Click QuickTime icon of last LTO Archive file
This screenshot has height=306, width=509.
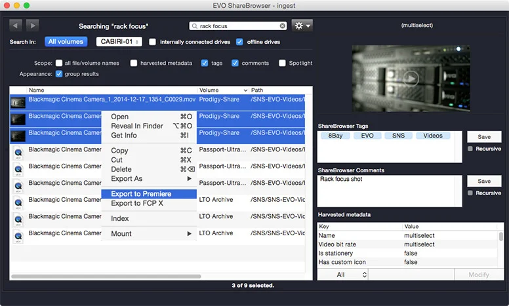(18, 237)
